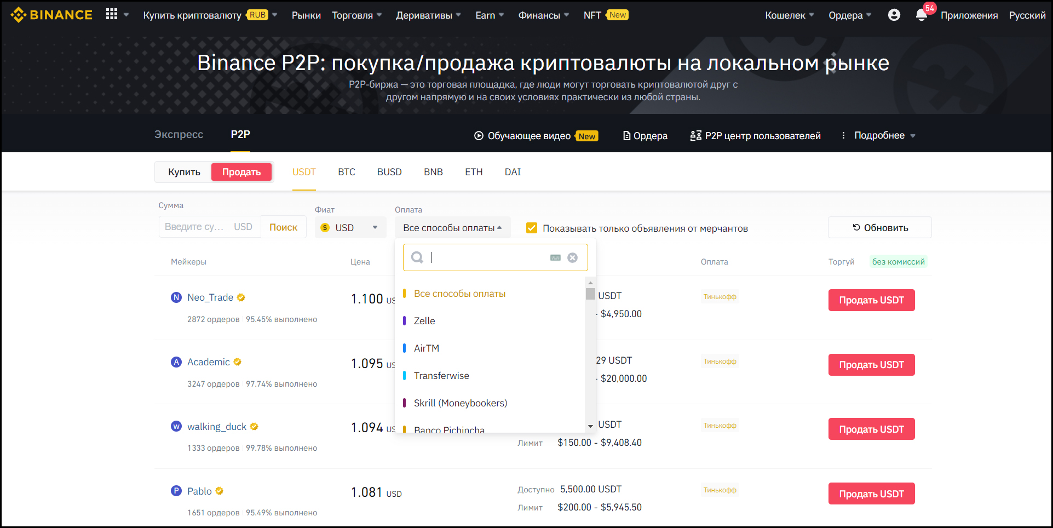
Task: Click walking_duck verified merchant badge
Action: (254, 427)
